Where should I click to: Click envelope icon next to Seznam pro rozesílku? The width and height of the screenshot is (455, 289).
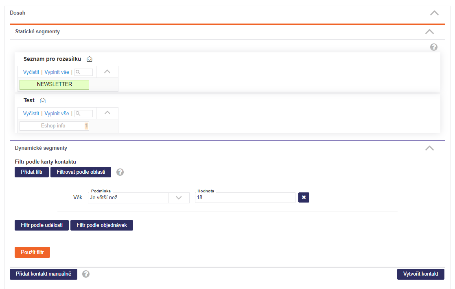tap(90, 59)
